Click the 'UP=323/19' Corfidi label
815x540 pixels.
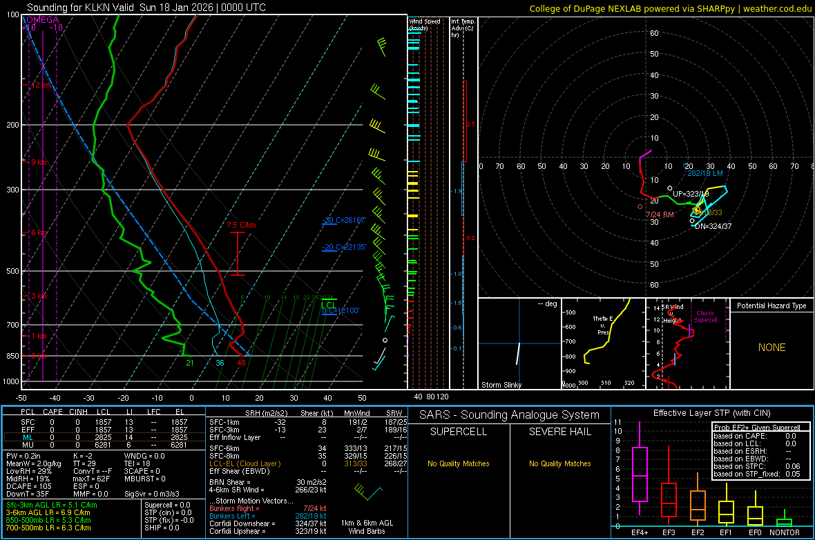pyautogui.click(x=691, y=194)
